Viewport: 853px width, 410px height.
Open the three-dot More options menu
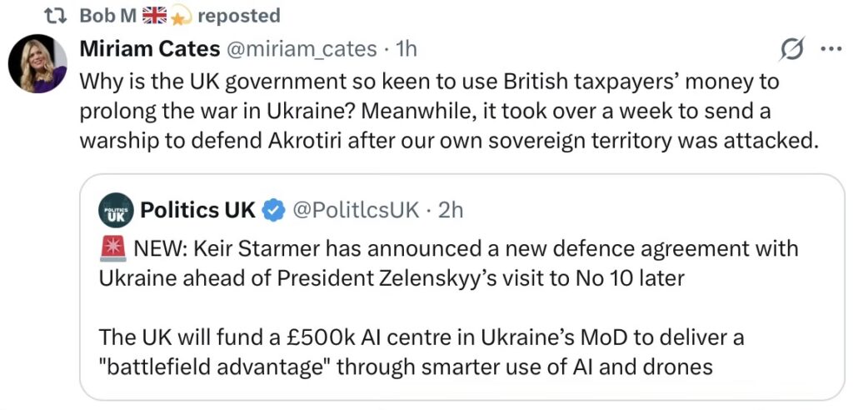point(831,49)
